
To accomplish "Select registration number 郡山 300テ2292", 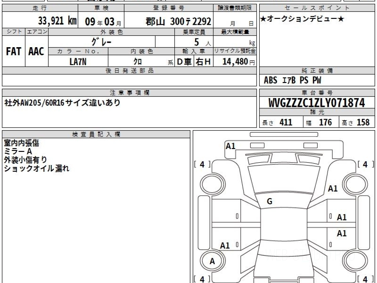I will [178, 21].
